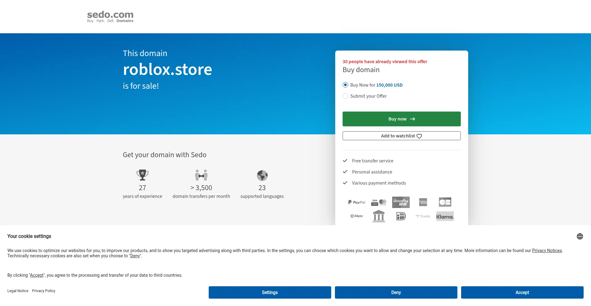The width and height of the screenshot is (591, 306).
Task: Click the Visa/Mastercard payment icon
Action: pos(379,202)
